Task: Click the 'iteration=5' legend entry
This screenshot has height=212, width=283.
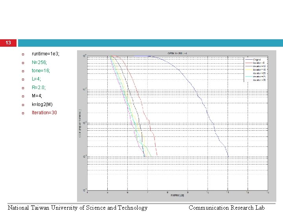Action: (255, 63)
